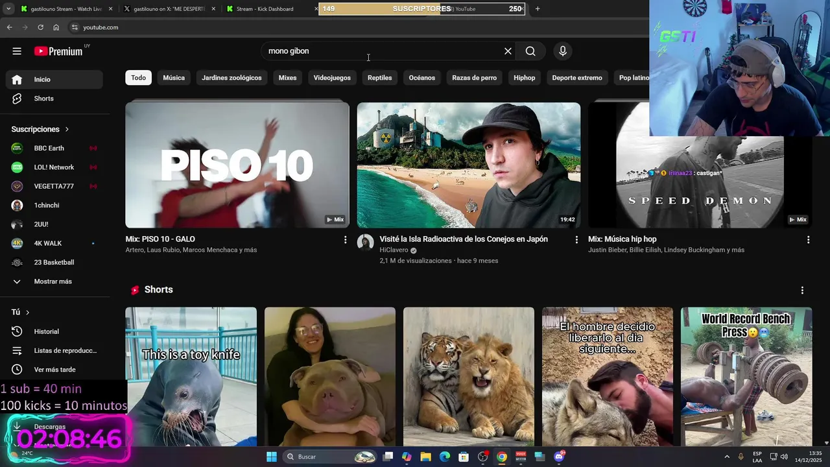
Task: Open options for Mix: PISO 10 - GALO
Action: coord(345,239)
